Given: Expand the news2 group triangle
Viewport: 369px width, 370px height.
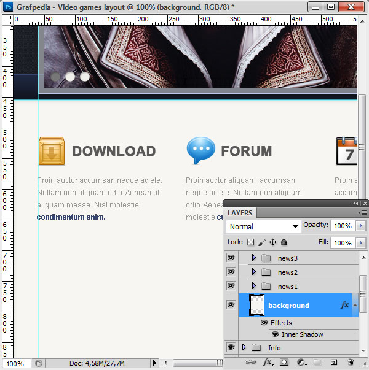Looking at the screenshot, I should tap(254, 272).
